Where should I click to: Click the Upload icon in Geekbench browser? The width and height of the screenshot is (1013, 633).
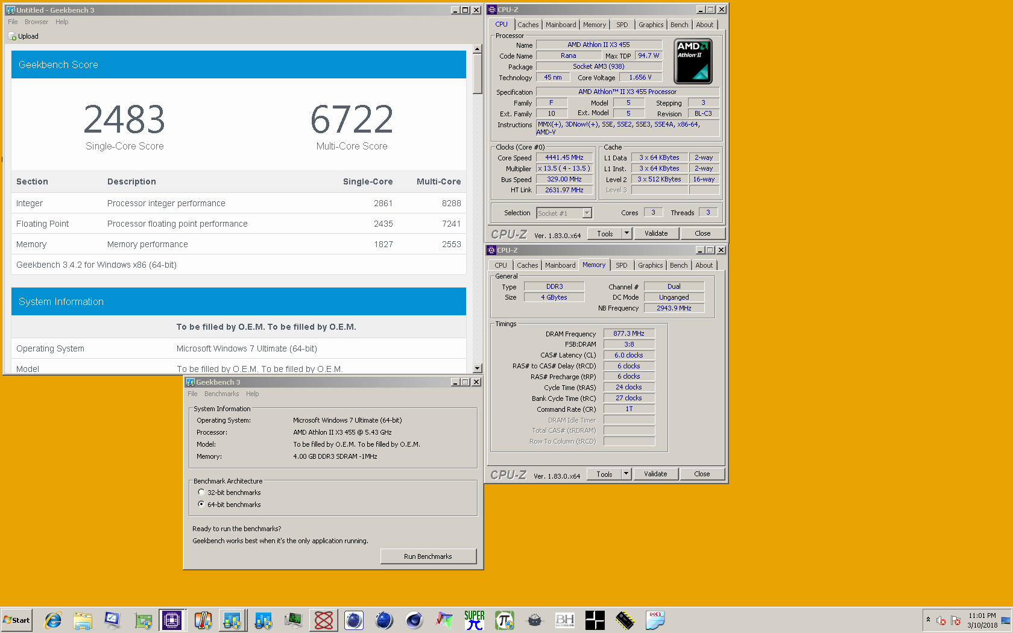(12, 36)
